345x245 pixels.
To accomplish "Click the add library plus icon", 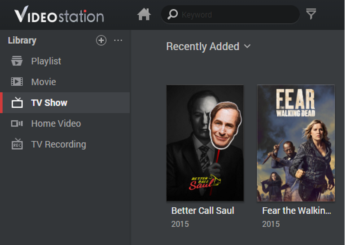I will 101,40.
